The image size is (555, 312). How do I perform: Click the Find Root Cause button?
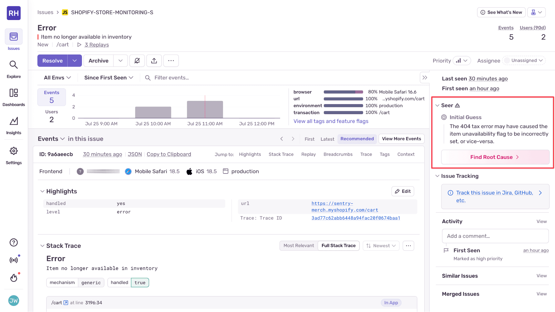click(x=495, y=157)
